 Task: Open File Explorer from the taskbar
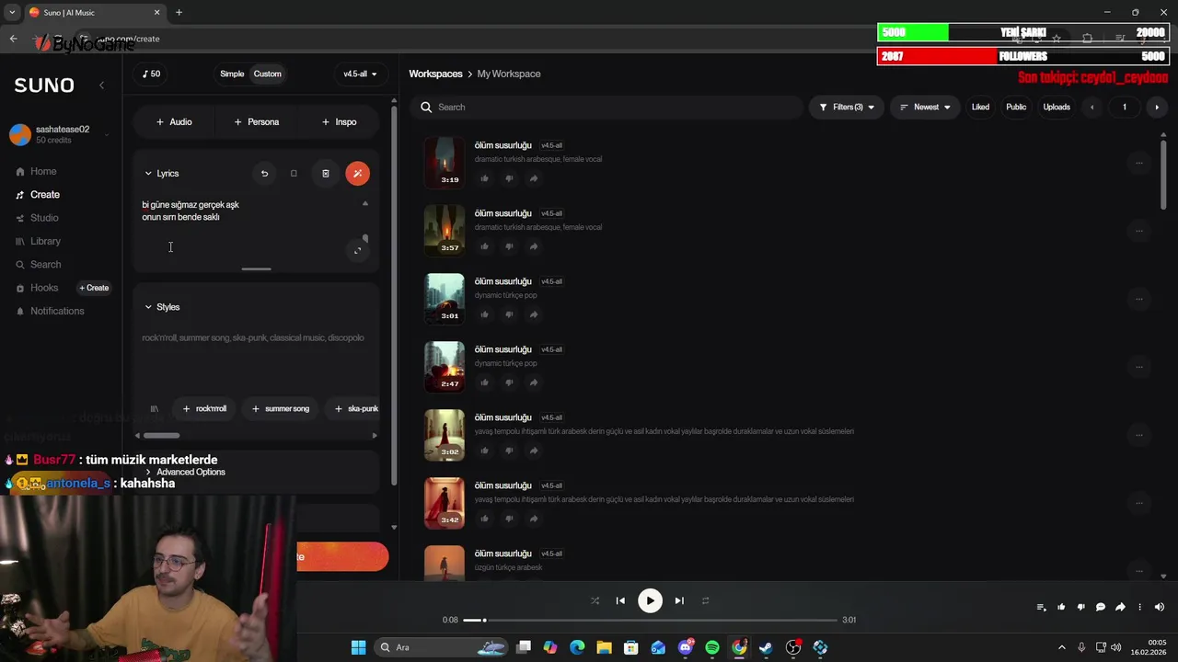pos(605,647)
